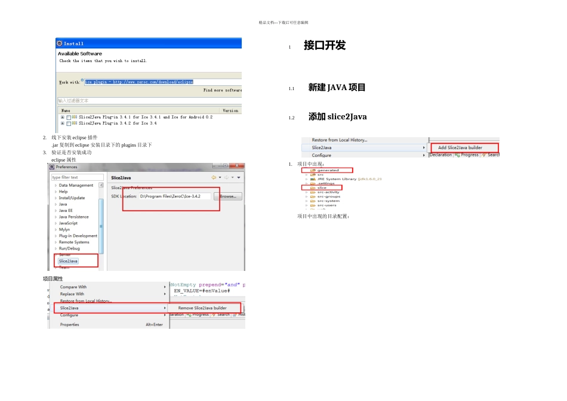Expand Data Management in Preferences tree

pos(56,186)
